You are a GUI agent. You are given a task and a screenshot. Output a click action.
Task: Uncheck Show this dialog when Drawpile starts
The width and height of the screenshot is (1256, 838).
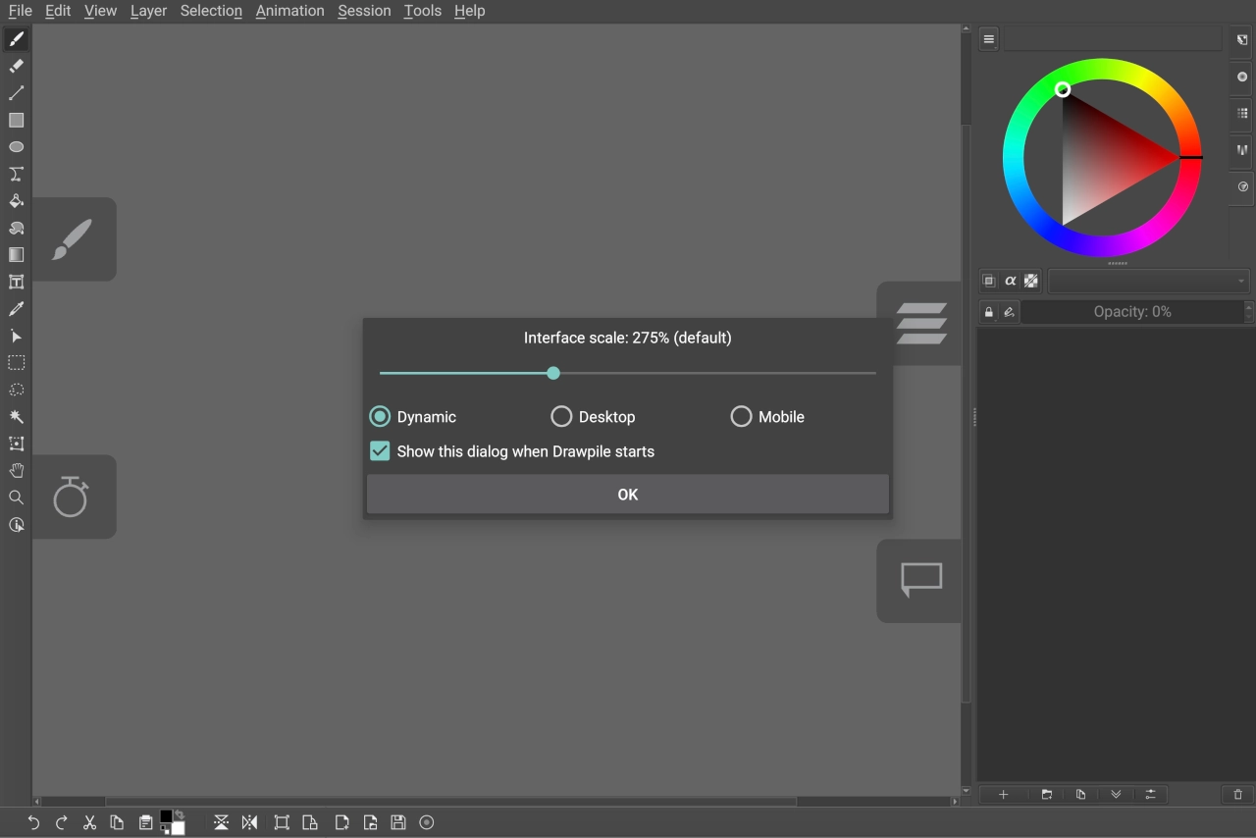tap(380, 450)
